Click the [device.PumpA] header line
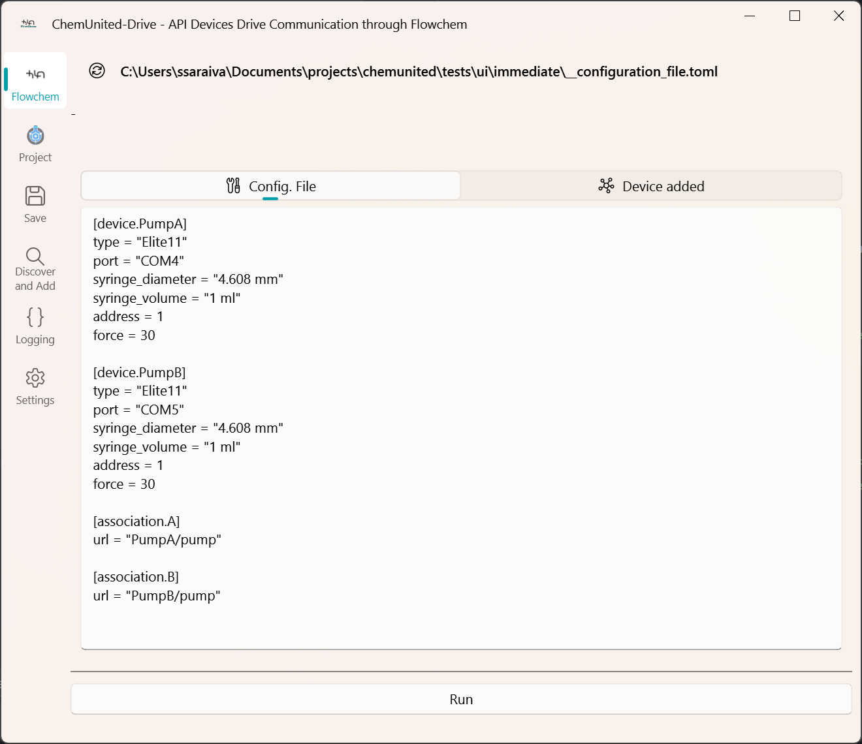Viewport: 862px width, 744px height. click(140, 224)
